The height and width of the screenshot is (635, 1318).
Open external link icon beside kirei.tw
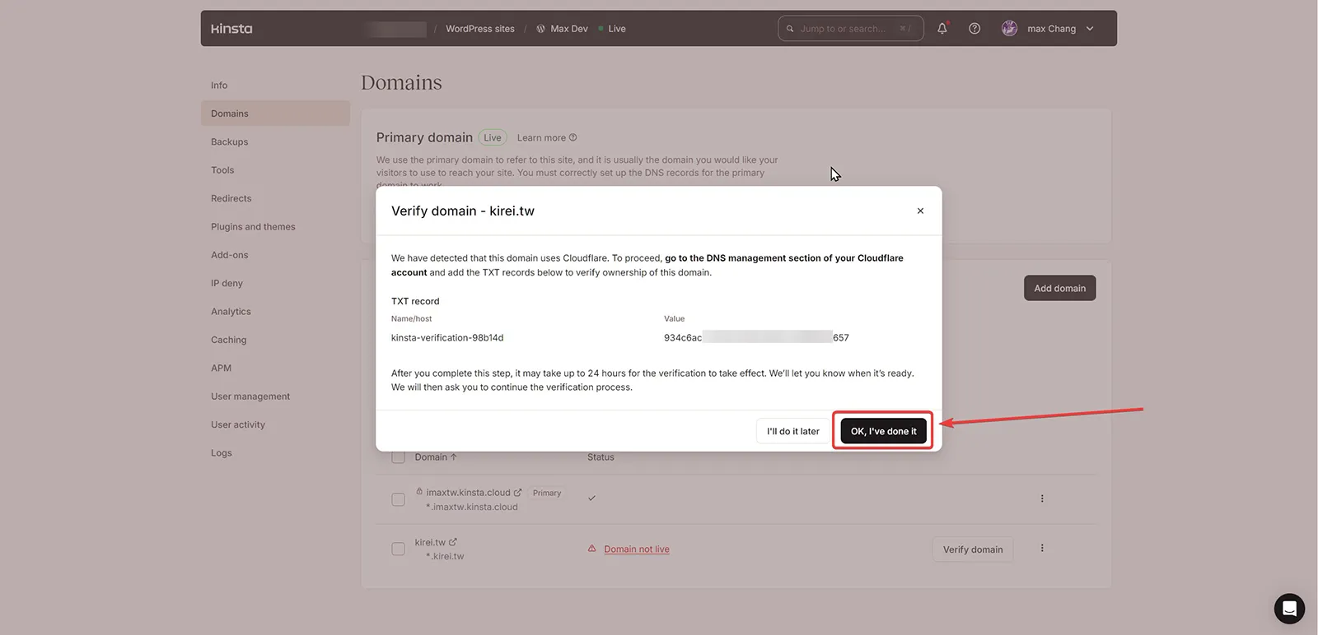[x=453, y=542]
